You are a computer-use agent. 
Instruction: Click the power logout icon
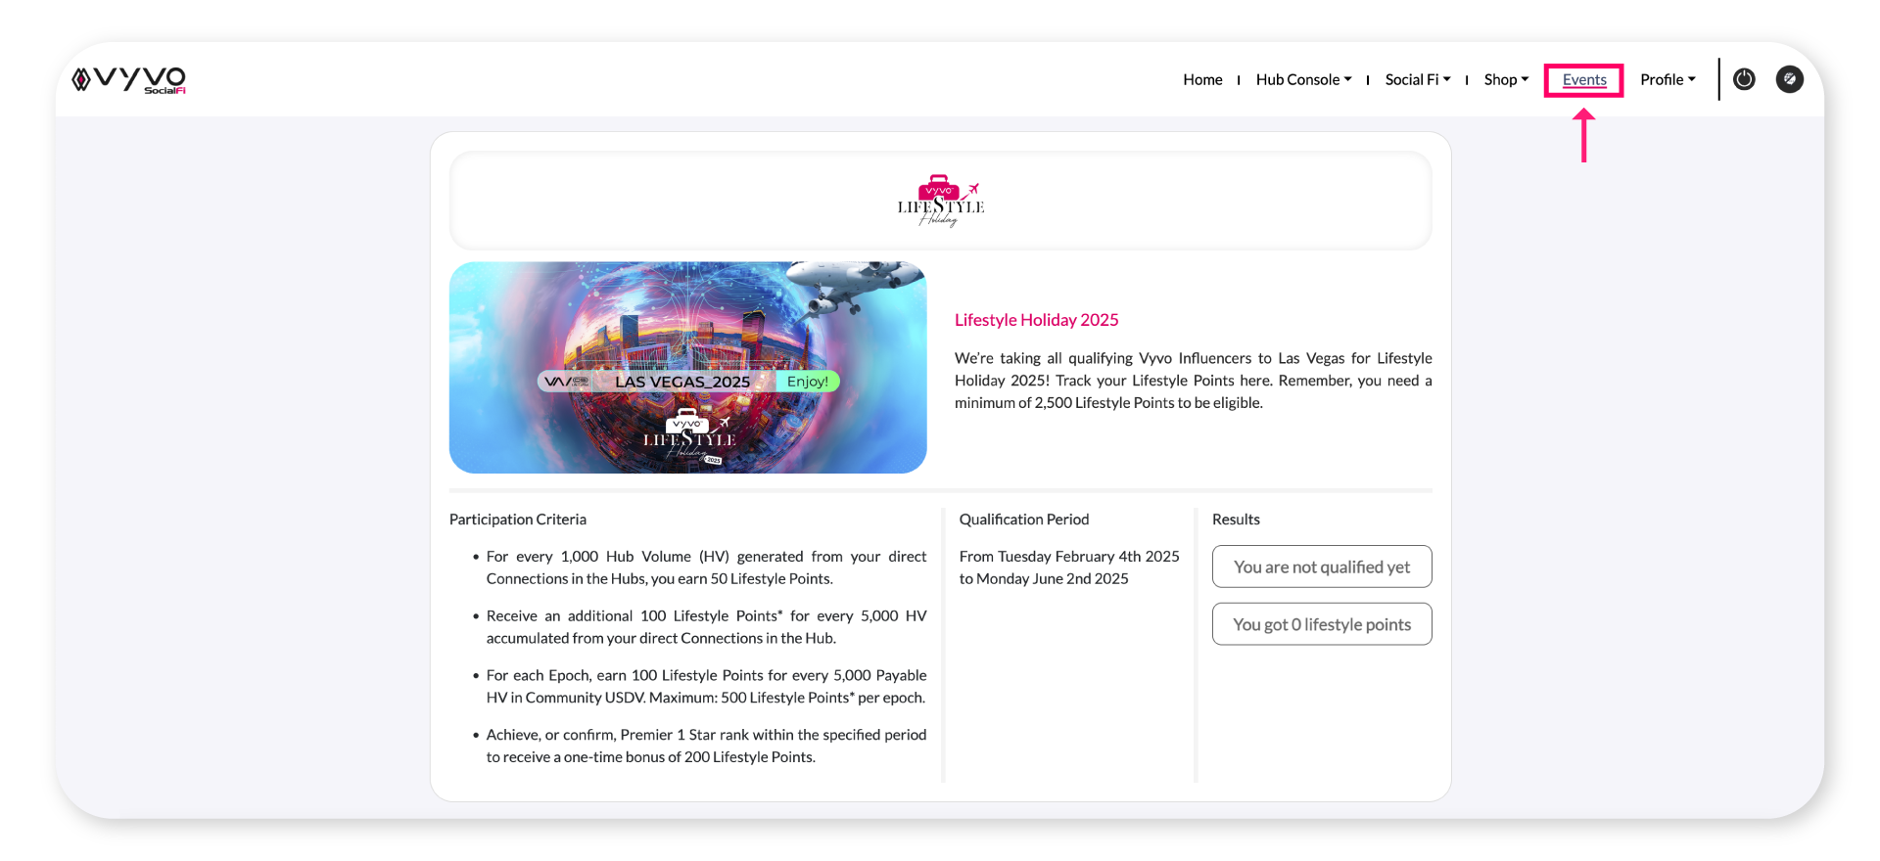coord(1744,79)
